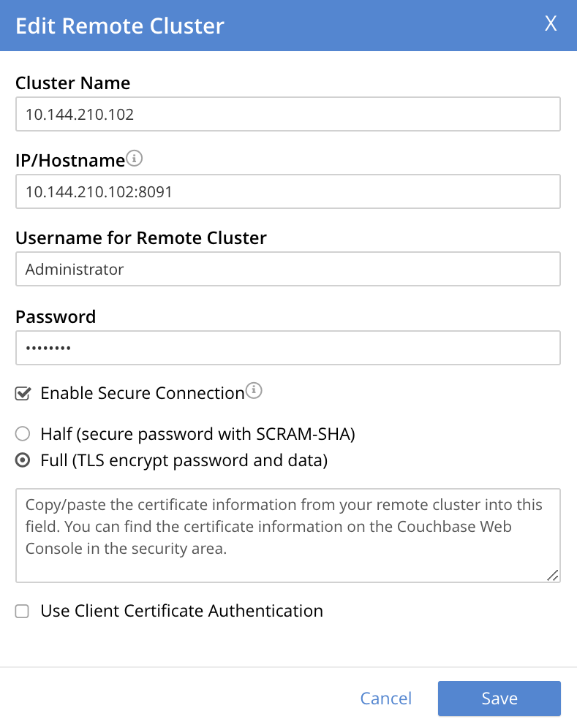Screen dimensions: 577x727
Task: Click the resize handle on certificate textarea
Action: 553,576
